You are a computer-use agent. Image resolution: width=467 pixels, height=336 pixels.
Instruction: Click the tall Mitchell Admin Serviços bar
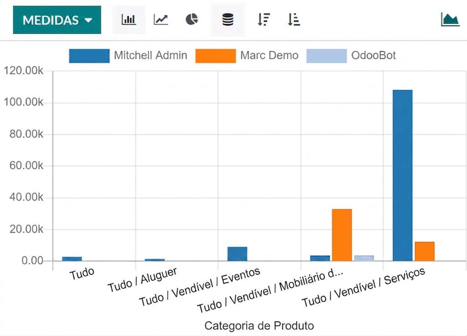point(402,175)
